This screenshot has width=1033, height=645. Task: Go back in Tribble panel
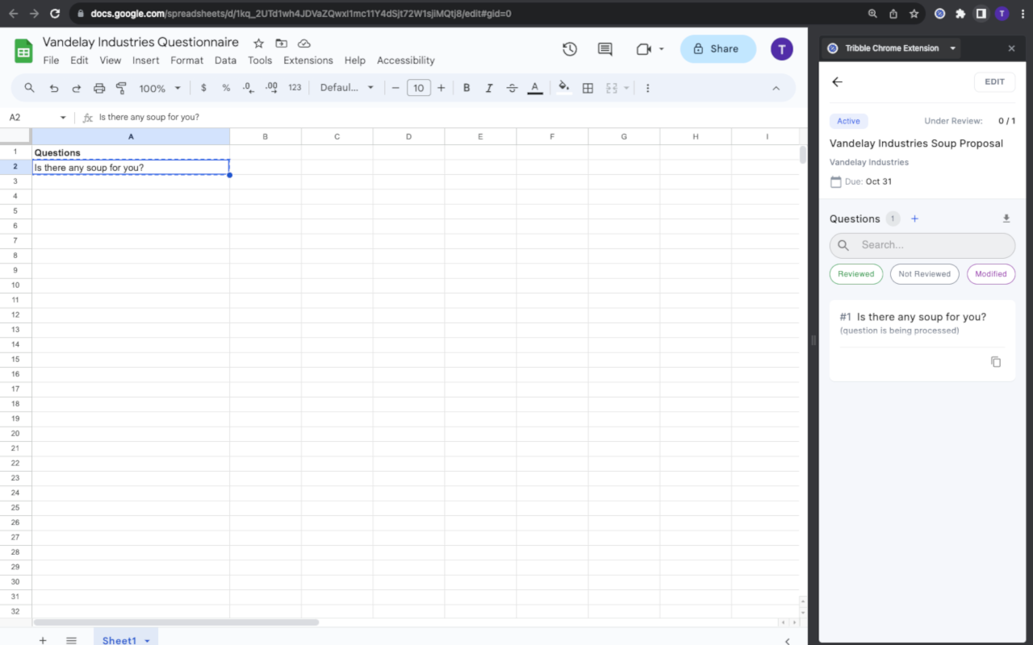tap(837, 81)
